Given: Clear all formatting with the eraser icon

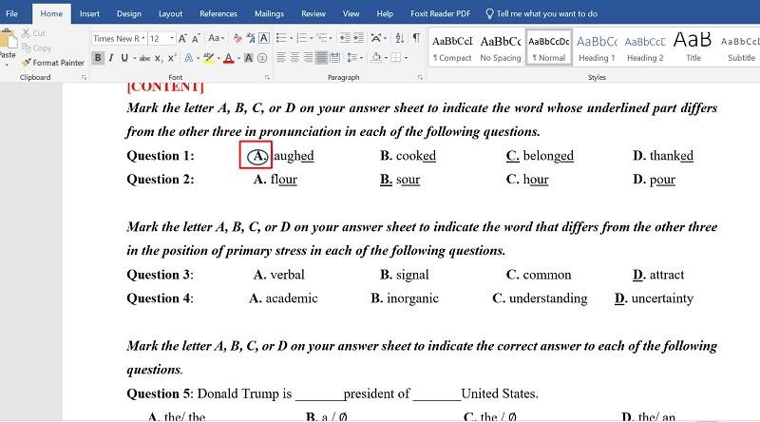Looking at the screenshot, I should coord(237,38).
